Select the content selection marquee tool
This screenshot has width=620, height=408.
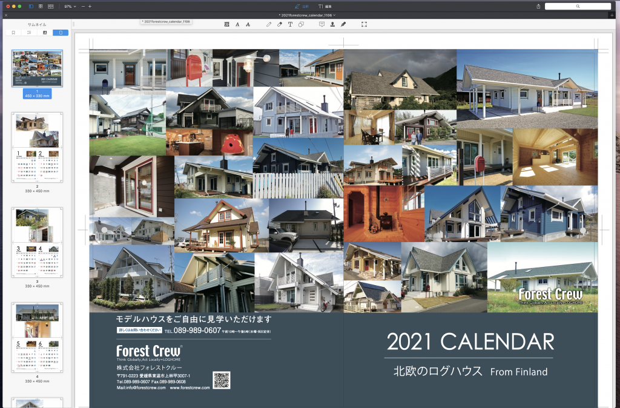coord(364,24)
